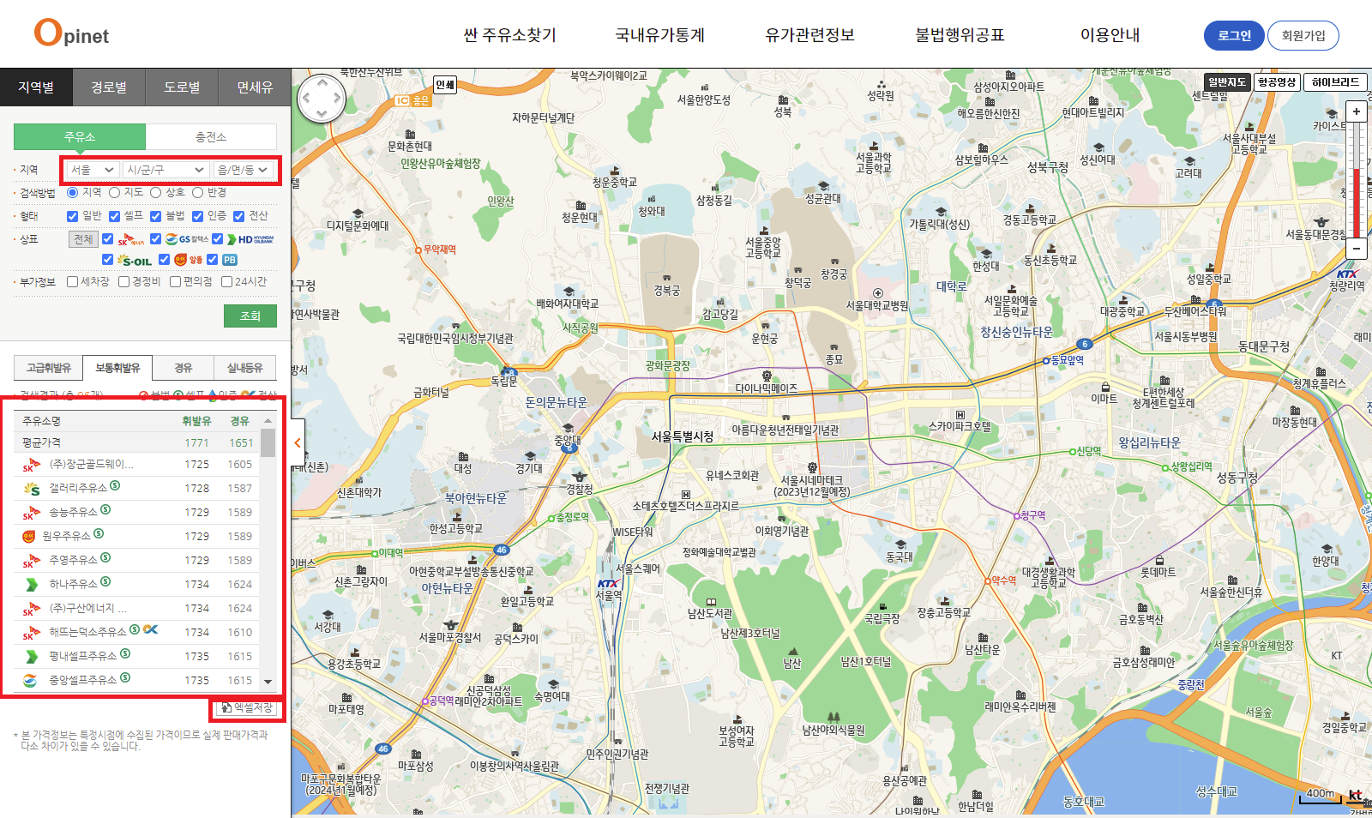Click the Opinet logo
The image size is (1372, 818).
71,33
